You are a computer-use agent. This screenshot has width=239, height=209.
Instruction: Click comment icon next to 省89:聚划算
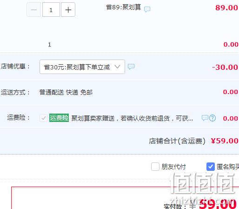pyautogui.click(x=147, y=9)
